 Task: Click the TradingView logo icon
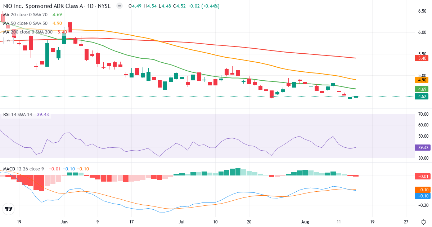(9, 209)
